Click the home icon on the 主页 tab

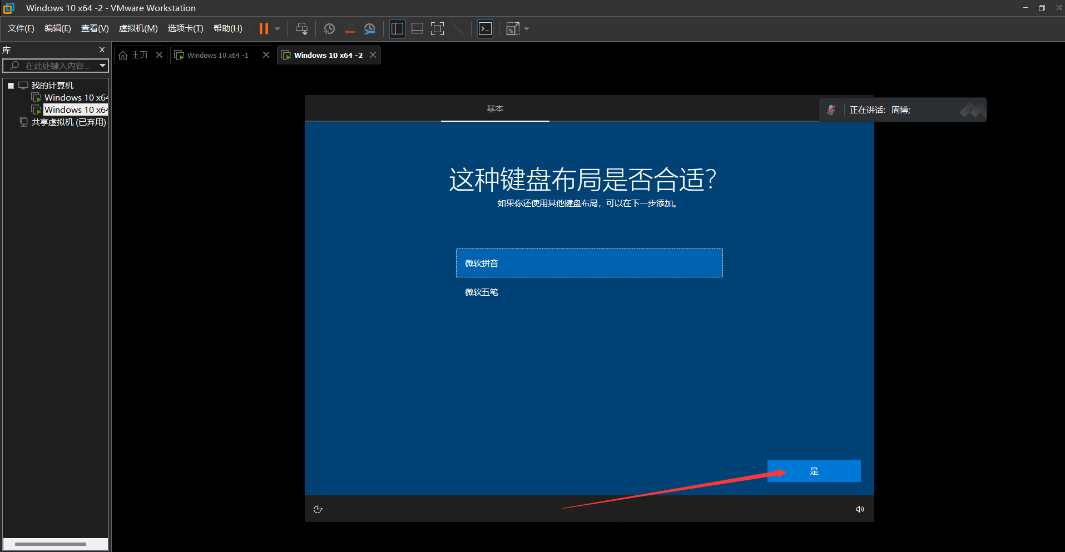(x=123, y=55)
